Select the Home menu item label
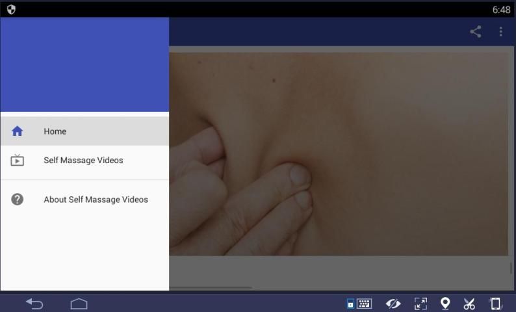This screenshot has width=516, height=312. pos(55,131)
